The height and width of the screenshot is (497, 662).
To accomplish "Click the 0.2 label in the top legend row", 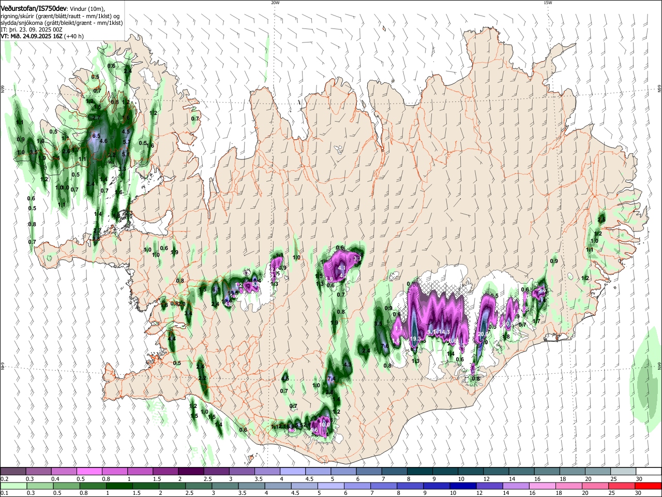I will click(x=5, y=479).
